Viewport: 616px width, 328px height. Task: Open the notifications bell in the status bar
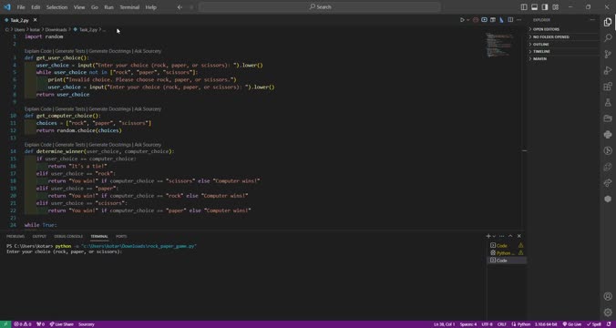point(610,324)
